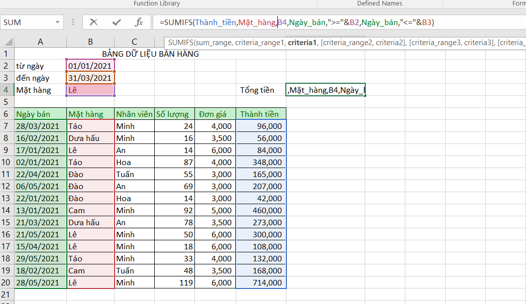Select the 'Tuấn' cell in row 11
This screenshot has height=304, width=526.
134,175
